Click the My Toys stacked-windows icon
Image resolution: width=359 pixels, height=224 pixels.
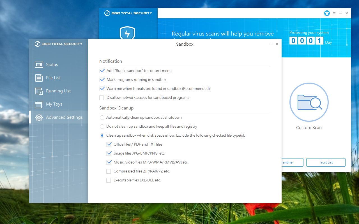[39, 104]
